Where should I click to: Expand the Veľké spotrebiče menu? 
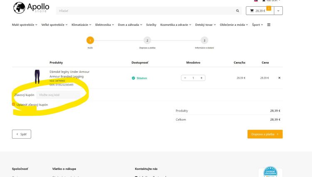coord(54,25)
